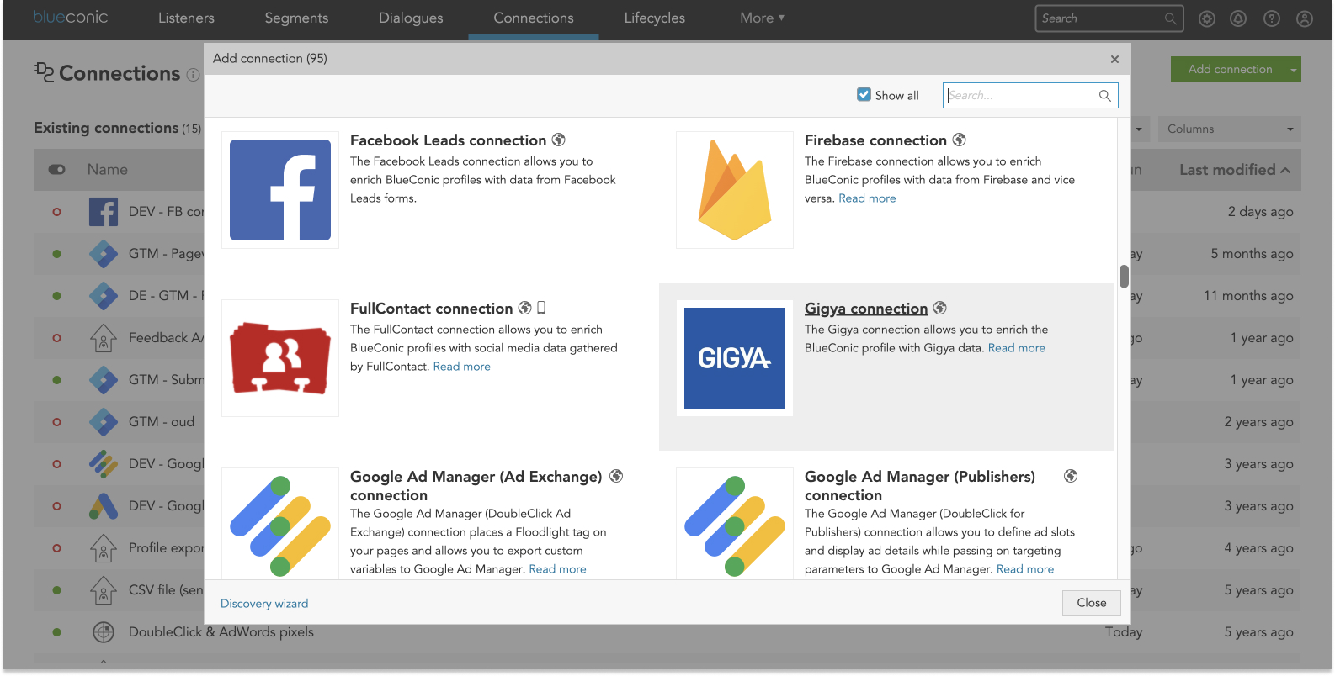Viewport: 1335px width, 676px height.
Task: Open the Columns dropdown
Action: pyautogui.click(x=1229, y=129)
